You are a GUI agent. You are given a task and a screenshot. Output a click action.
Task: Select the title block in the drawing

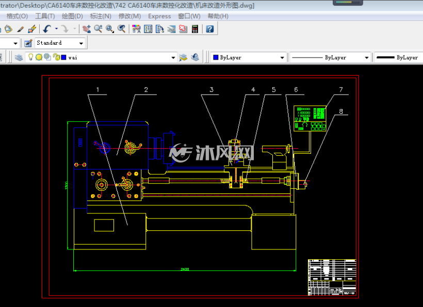332,277
